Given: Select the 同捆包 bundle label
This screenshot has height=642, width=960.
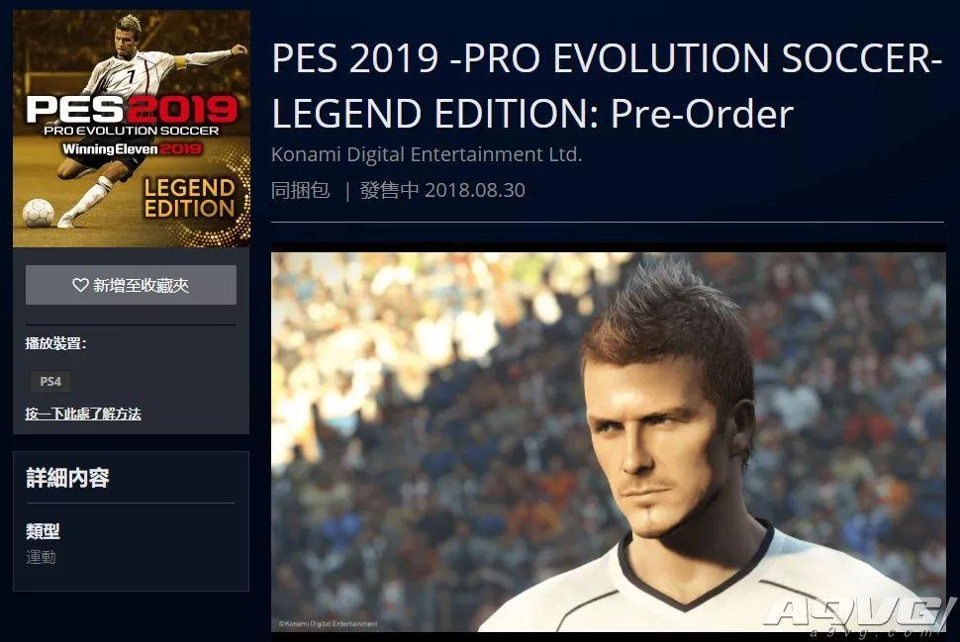Looking at the screenshot, I should pos(301,190).
